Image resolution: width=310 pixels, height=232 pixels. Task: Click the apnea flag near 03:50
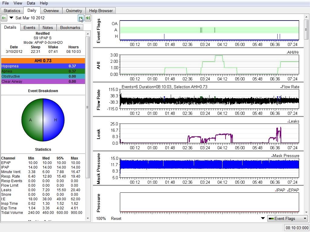coord(215,30)
